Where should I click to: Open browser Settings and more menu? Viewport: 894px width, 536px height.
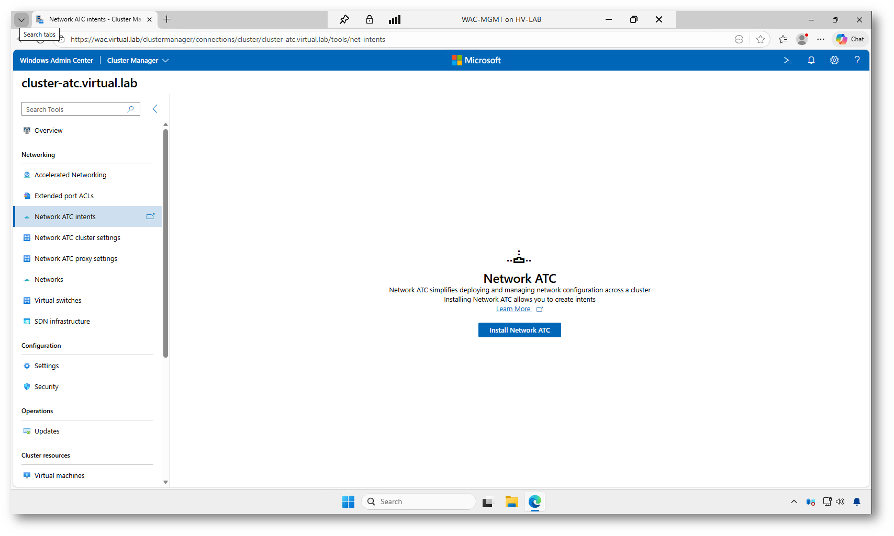tap(821, 39)
